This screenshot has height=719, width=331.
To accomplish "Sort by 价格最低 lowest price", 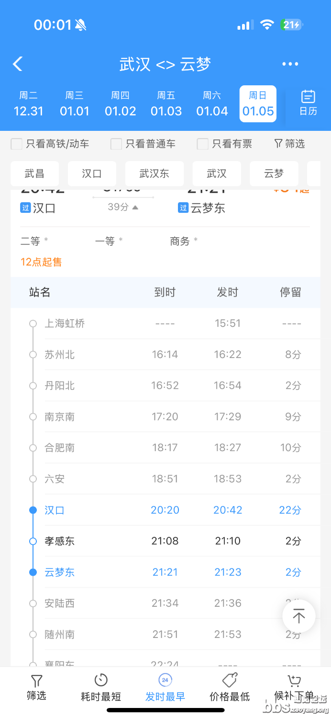I will point(230,687).
